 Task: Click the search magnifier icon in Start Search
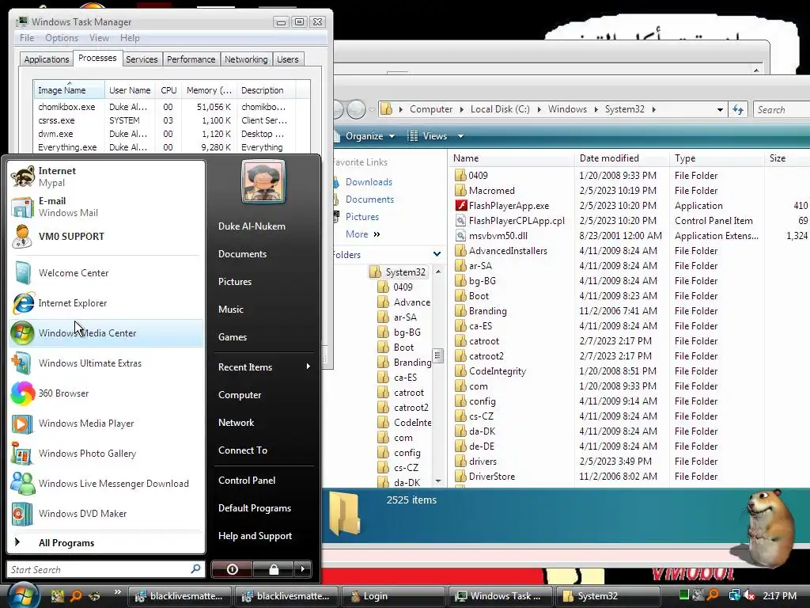(x=195, y=569)
